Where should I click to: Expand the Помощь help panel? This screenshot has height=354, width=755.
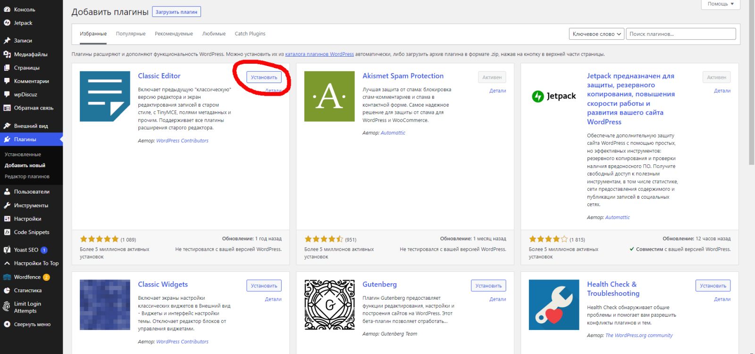coord(721,4)
